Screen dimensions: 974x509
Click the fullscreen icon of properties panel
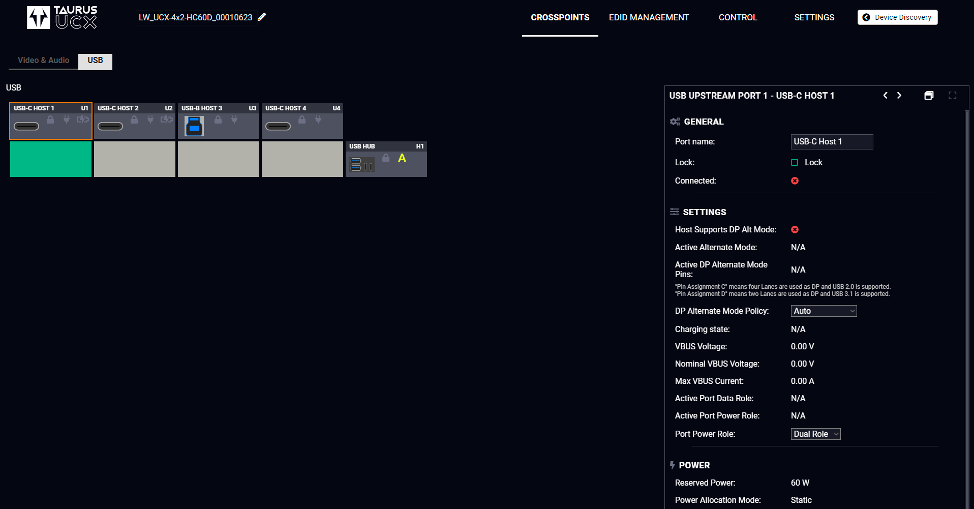pyautogui.click(x=953, y=96)
